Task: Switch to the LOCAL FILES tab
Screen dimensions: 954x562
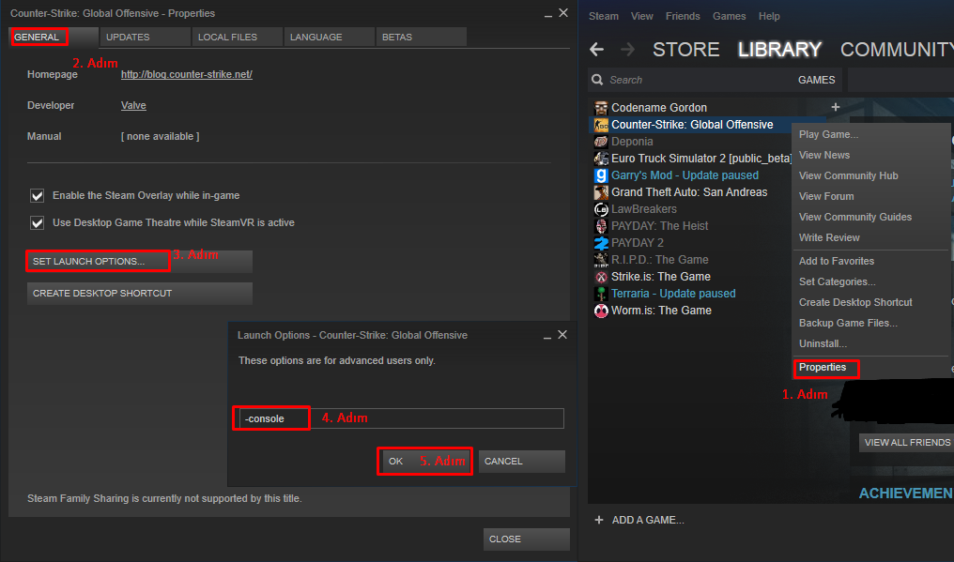Action: click(x=238, y=38)
